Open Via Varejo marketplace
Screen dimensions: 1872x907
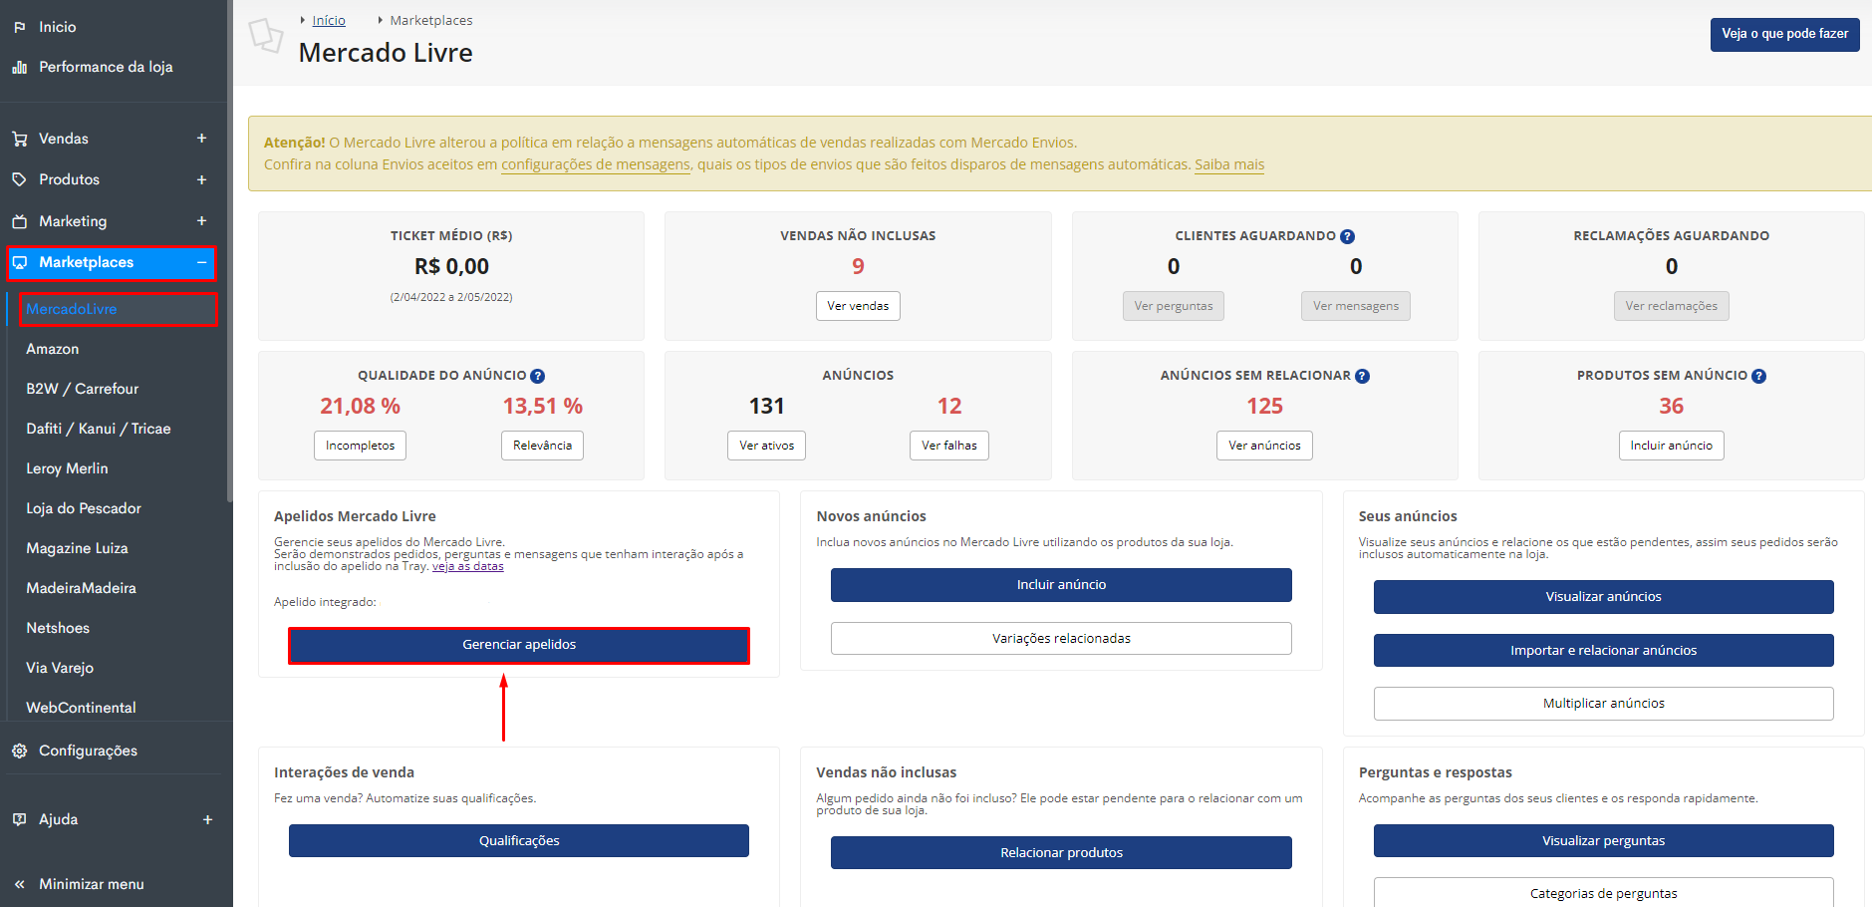[x=60, y=668]
